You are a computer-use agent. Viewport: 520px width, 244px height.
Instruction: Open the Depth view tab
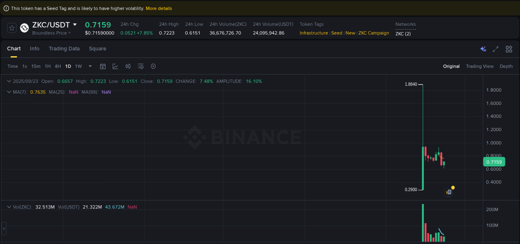pos(506,66)
